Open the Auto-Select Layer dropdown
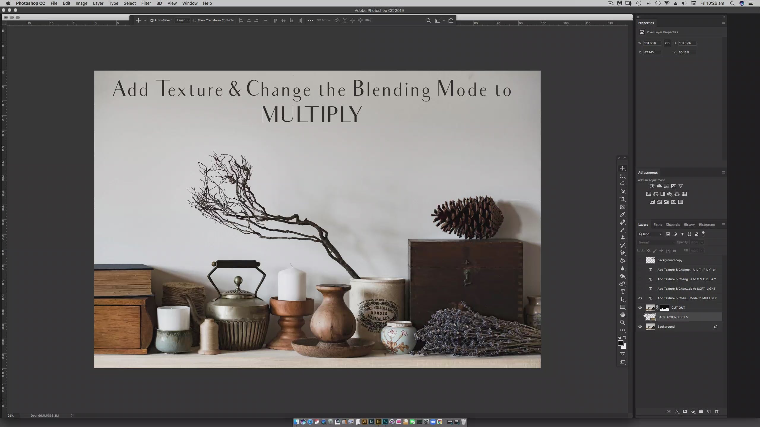 tap(183, 20)
